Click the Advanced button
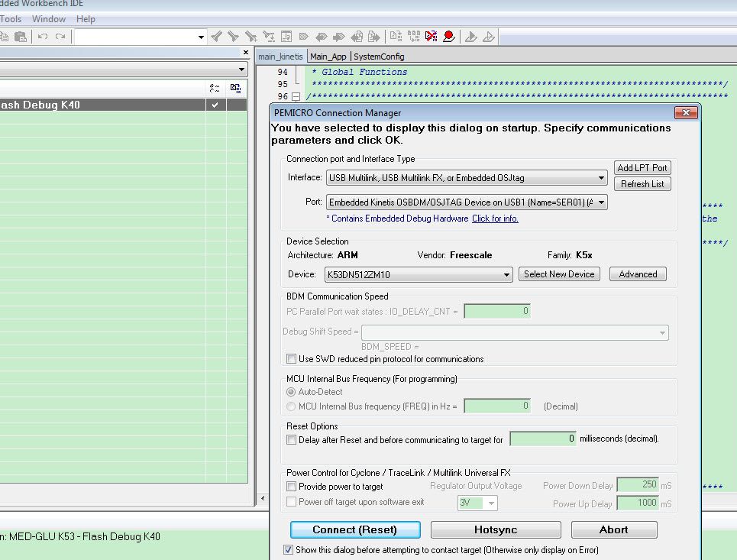Viewport: 737px width, 560px height. pyautogui.click(x=638, y=274)
